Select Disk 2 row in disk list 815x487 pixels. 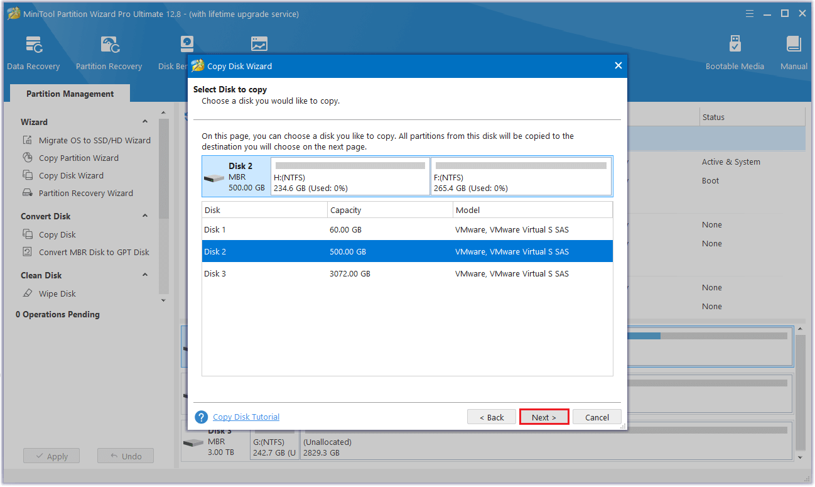click(x=407, y=251)
